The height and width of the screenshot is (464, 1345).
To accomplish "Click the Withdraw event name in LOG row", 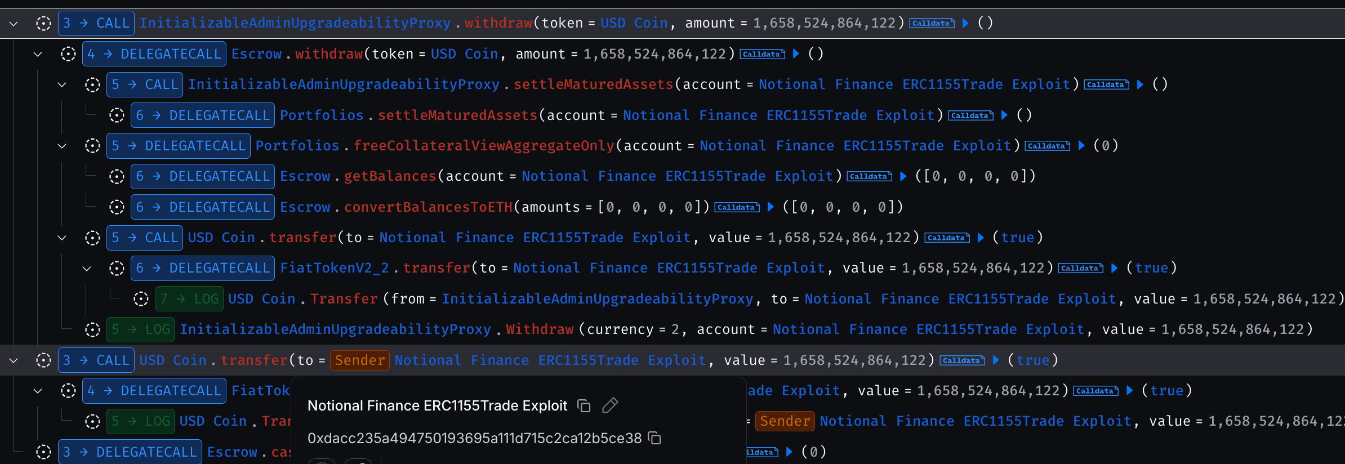I will click(x=540, y=329).
